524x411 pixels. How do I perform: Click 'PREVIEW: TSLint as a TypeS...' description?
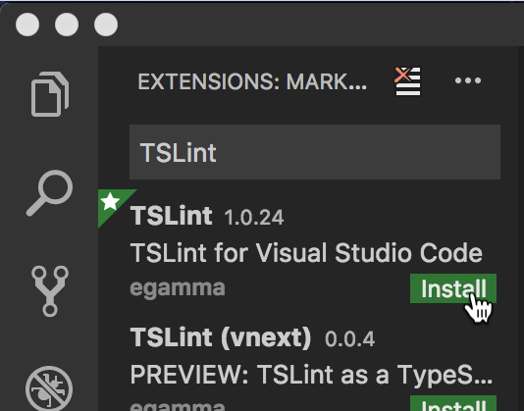(x=311, y=375)
